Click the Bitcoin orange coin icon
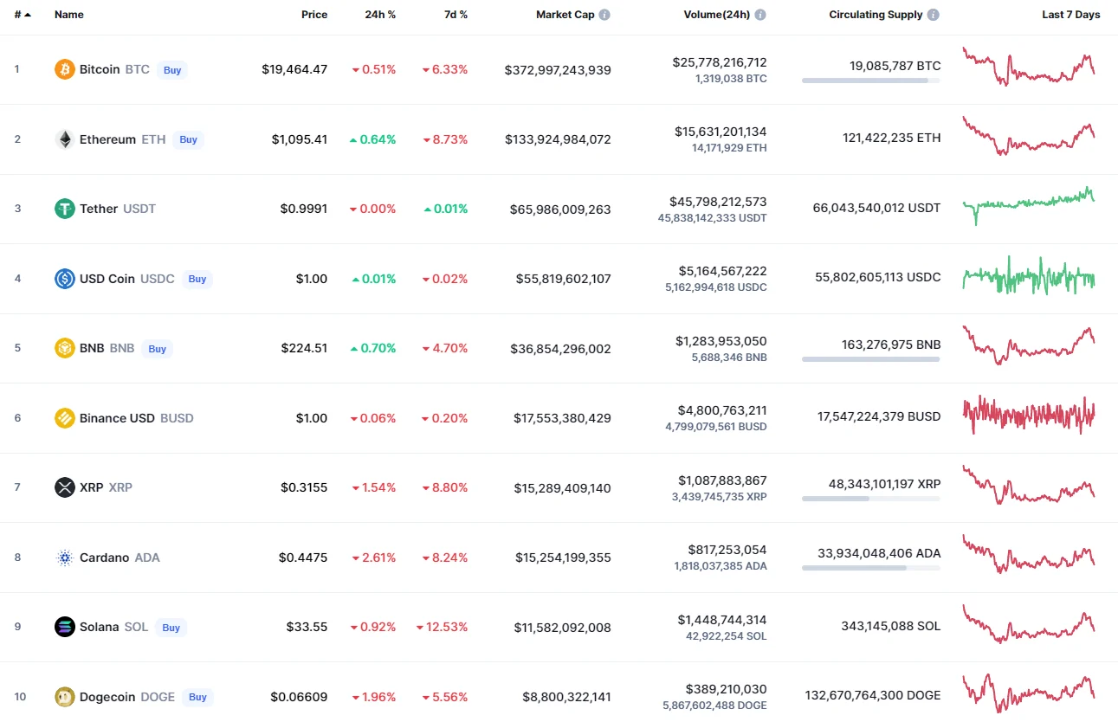1118x722 pixels. tap(65, 69)
